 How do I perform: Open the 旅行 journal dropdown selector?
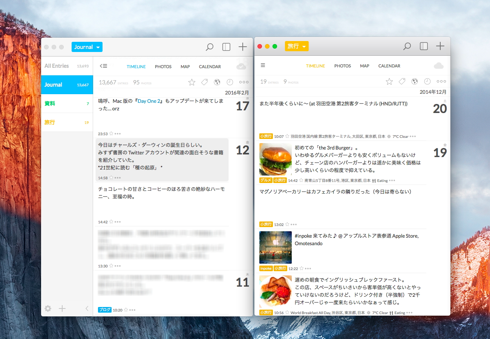click(x=297, y=46)
